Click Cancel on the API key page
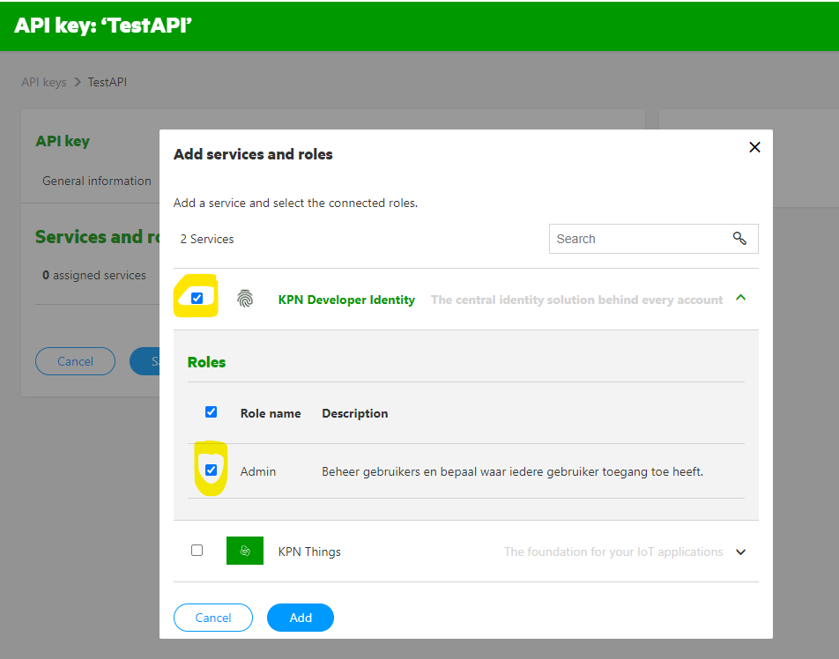This screenshot has width=839, height=659. 75,361
